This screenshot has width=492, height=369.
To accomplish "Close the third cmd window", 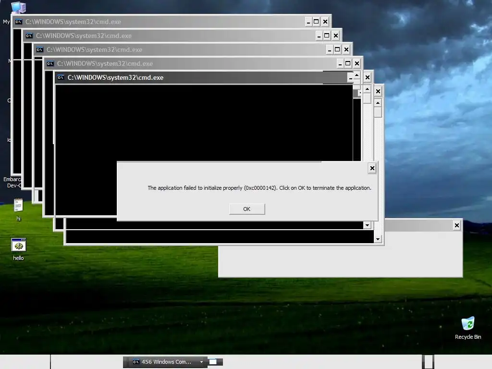I will [x=346, y=49].
